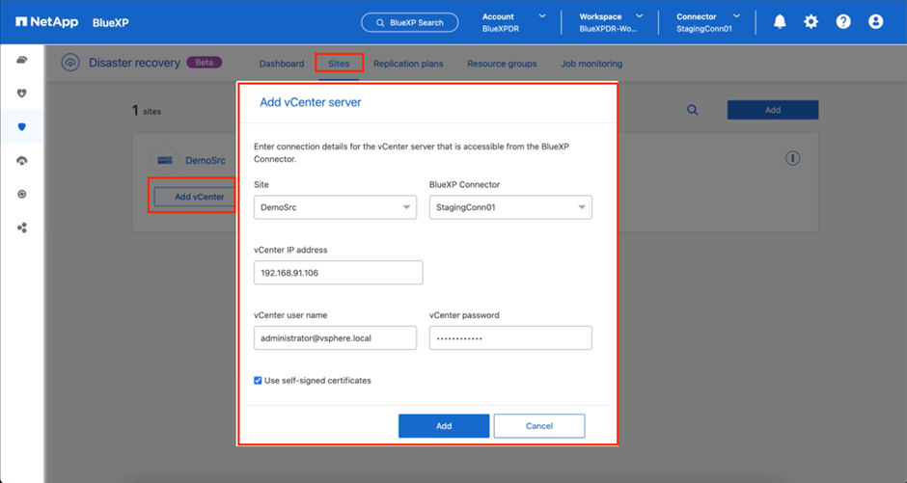Click the vCenter password field
Screen dimensions: 907x483
coord(509,338)
